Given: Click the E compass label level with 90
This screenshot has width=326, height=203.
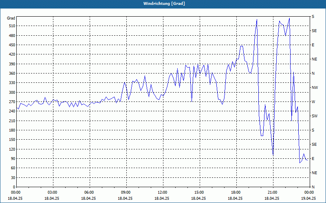Looking at the screenshot, I should click(313, 159).
